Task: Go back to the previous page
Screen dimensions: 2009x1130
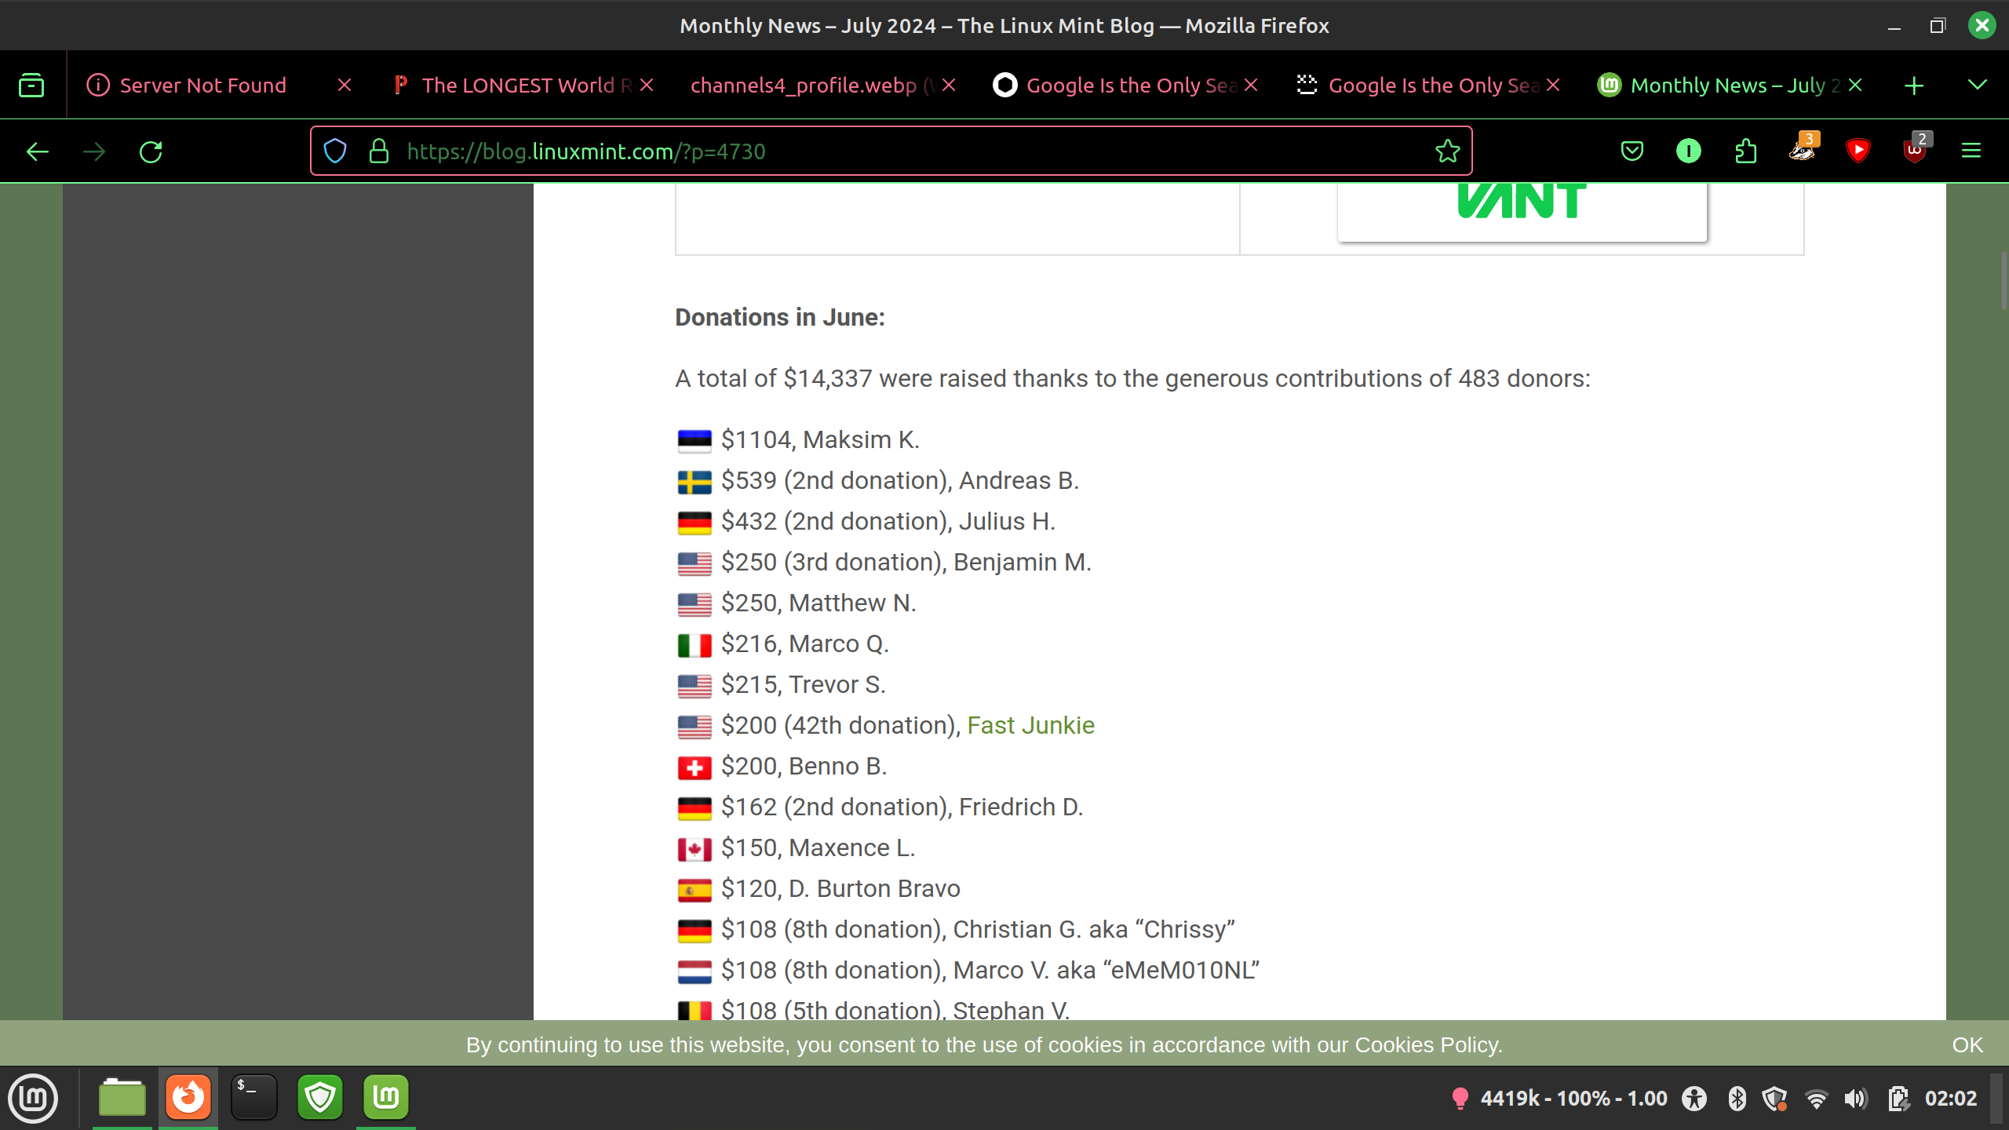Action: 38,151
